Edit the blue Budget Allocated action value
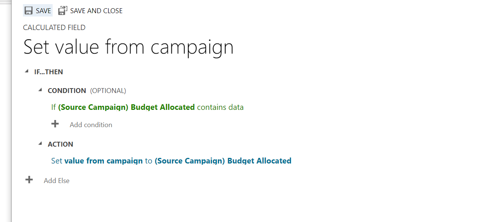Viewport: 494px width, 222px height. (x=223, y=161)
